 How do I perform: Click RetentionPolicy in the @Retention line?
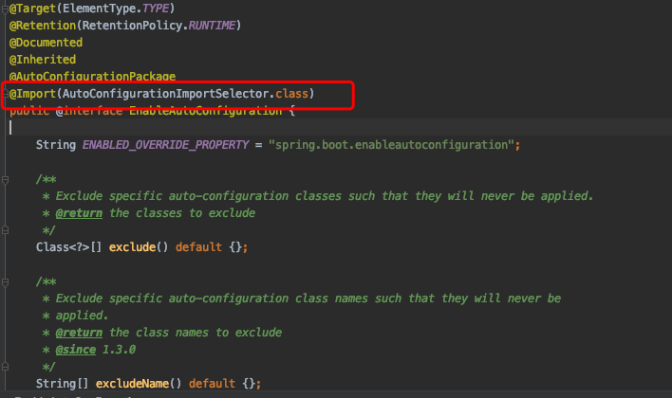tap(133, 26)
